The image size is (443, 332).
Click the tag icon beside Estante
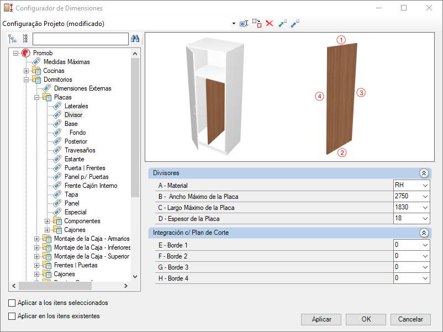coord(57,159)
